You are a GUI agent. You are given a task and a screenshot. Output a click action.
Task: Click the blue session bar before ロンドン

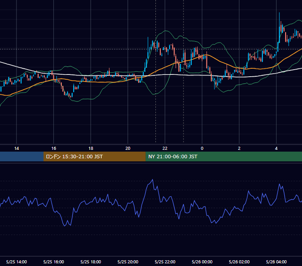click(22, 156)
